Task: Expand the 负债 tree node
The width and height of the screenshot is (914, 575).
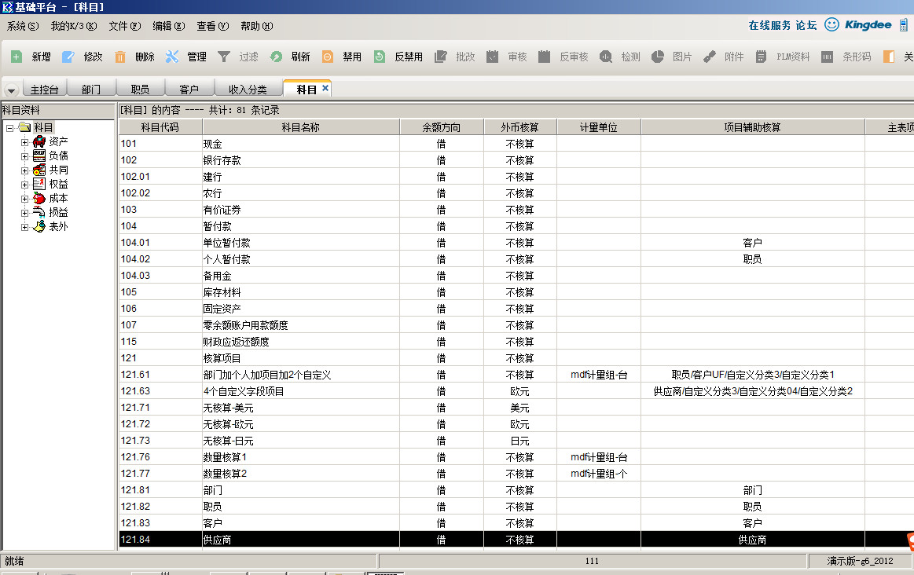Action: pyautogui.click(x=25, y=156)
